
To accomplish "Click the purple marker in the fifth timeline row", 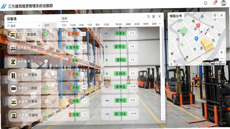I will (107, 87).
